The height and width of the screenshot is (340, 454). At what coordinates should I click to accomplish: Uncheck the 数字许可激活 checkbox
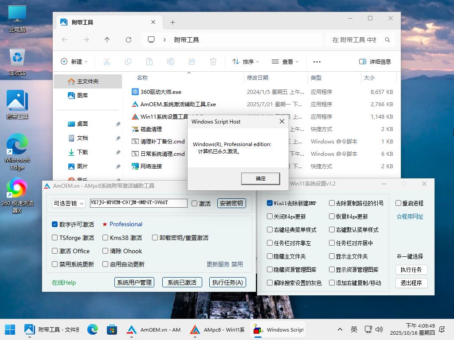[x=55, y=224]
